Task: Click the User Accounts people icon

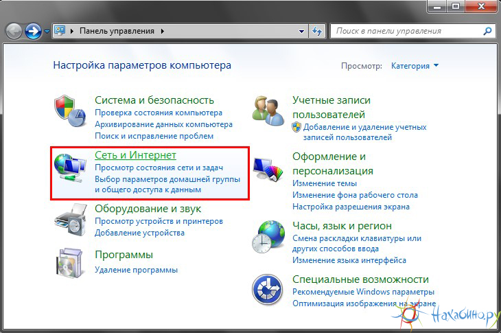Action: pyautogui.click(x=268, y=110)
